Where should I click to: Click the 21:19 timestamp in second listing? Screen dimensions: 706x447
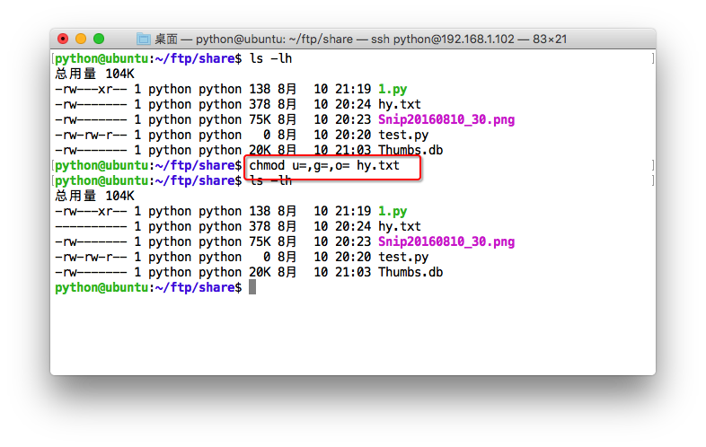point(352,211)
